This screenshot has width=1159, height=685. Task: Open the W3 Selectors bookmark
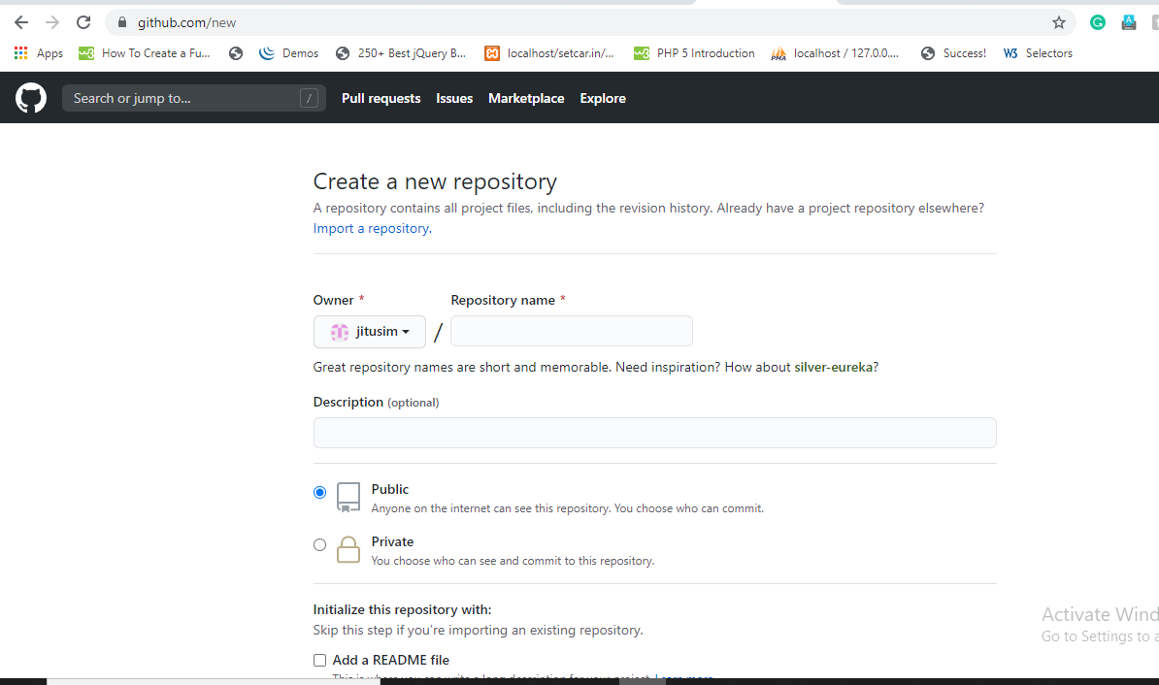tap(1038, 53)
